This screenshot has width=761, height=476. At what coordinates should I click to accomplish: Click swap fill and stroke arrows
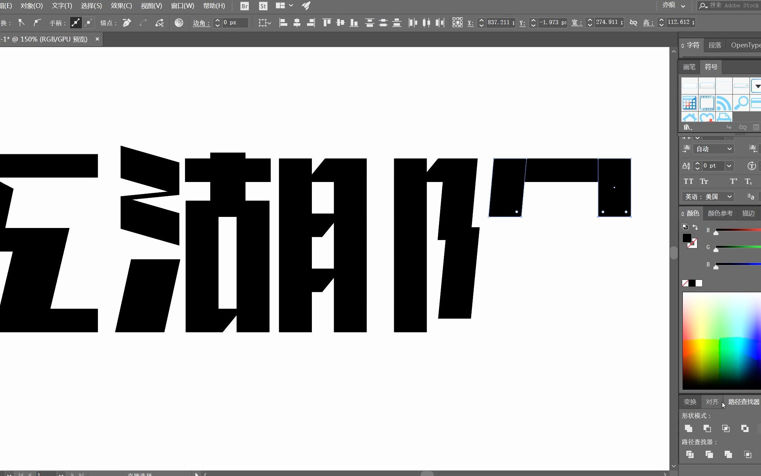tap(695, 227)
